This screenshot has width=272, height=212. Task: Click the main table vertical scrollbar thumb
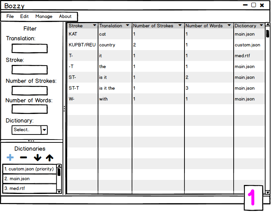tap(268, 34)
